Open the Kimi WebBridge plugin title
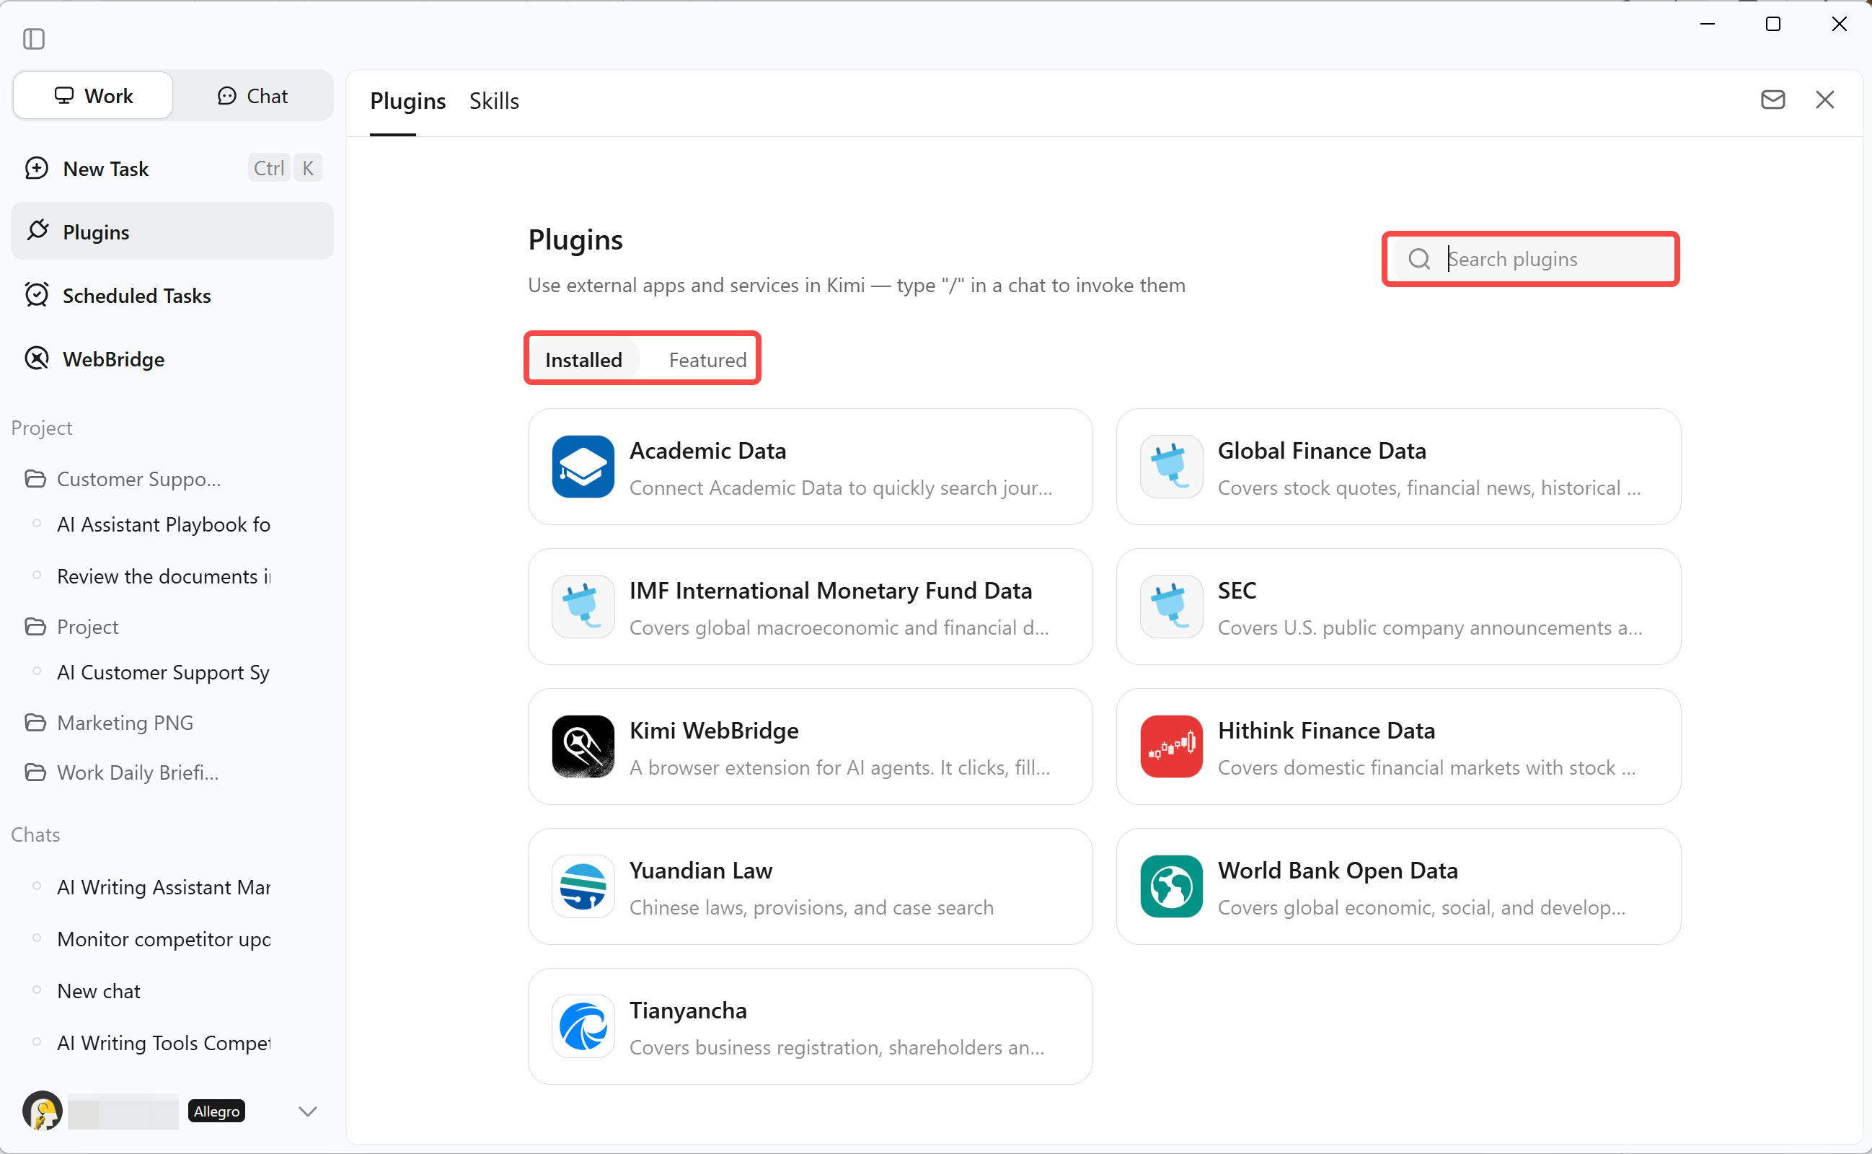This screenshot has width=1872, height=1154. click(714, 731)
